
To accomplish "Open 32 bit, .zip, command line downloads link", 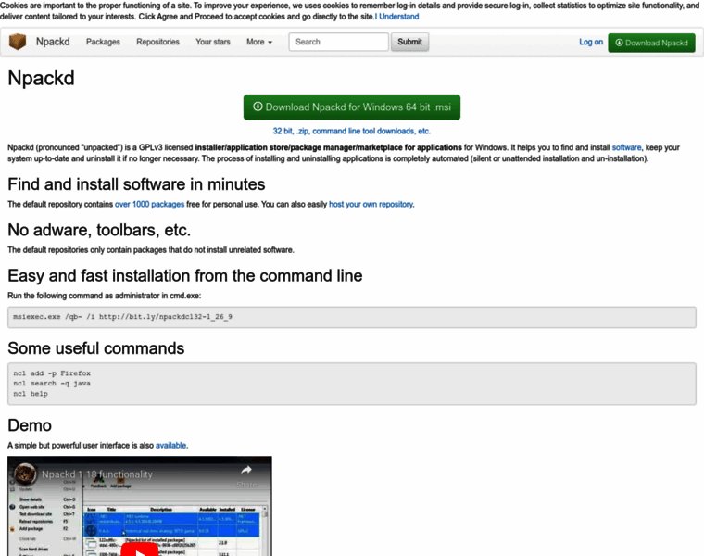I will (x=352, y=132).
